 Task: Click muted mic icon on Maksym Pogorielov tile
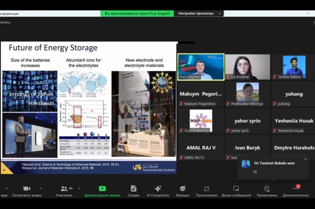pyautogui.click(x=181, y=104)
